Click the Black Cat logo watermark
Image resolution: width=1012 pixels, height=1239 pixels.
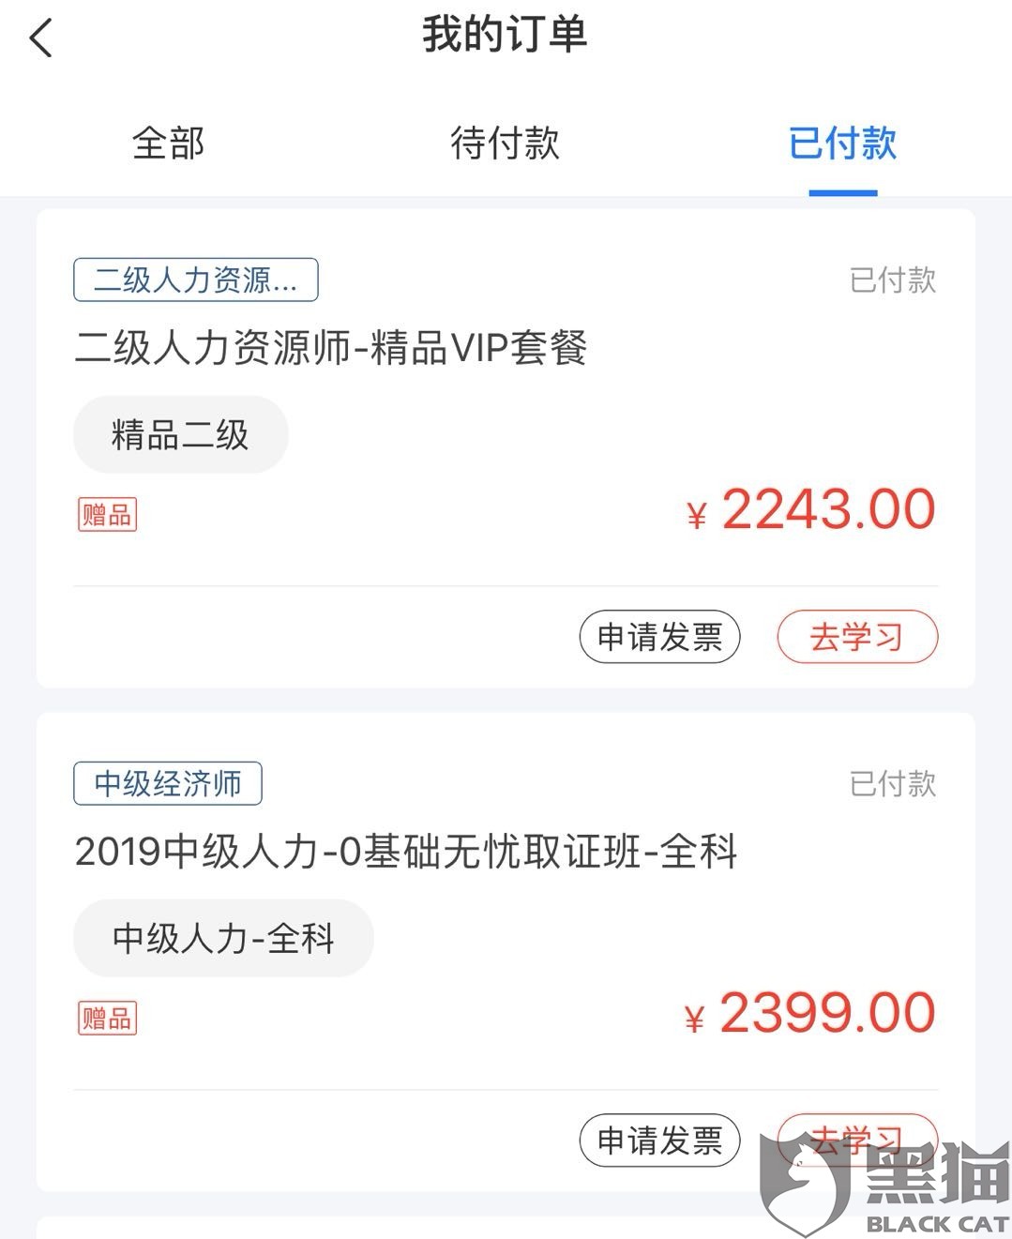886,1184
